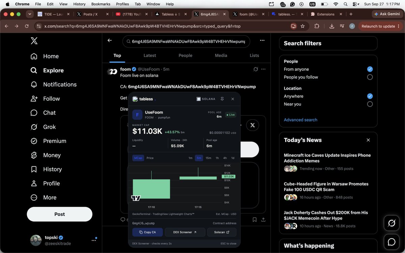Image resolution: width=405 pixels, height=253 pixels.
Task: Close the tabless popup
Action: click(233, 99)
